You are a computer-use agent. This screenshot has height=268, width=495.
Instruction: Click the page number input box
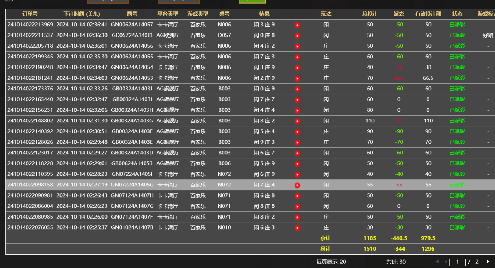[x=458, y=262]
